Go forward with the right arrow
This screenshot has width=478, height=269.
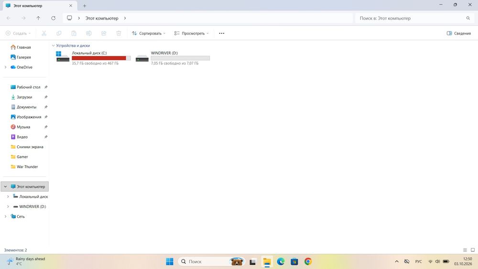[x=23, y=18]
